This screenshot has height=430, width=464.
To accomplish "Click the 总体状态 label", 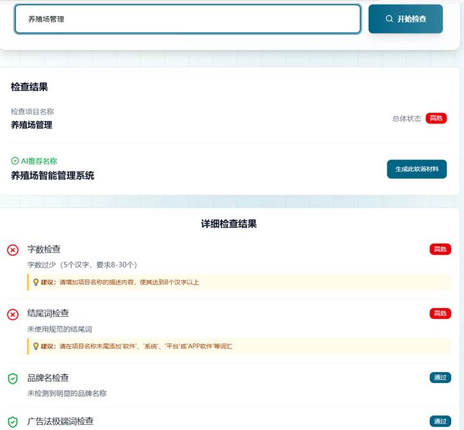I will point(407,118).
